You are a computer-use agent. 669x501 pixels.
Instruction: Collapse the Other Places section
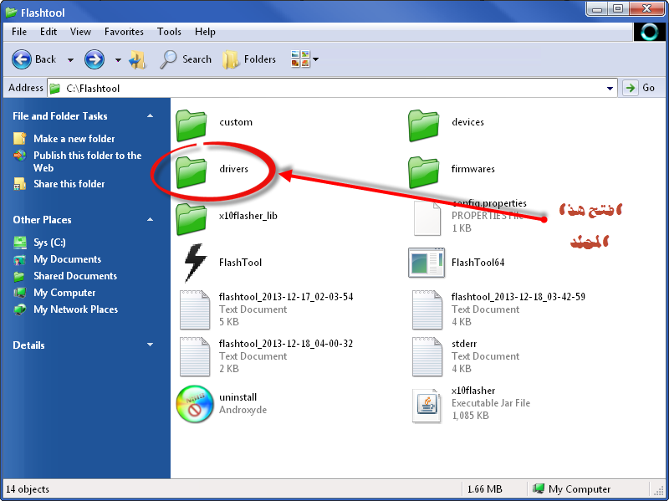[x=151, y=219]
